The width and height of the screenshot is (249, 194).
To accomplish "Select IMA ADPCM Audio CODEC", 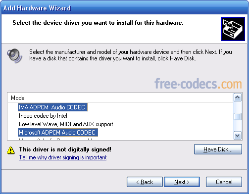I will 52,107.
